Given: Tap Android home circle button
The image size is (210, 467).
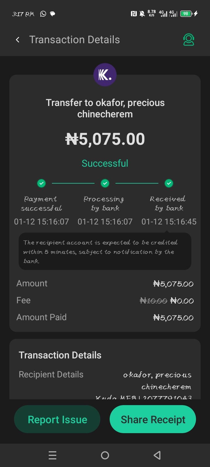Looking at the screenshot, I should click(x=105, y=455).
